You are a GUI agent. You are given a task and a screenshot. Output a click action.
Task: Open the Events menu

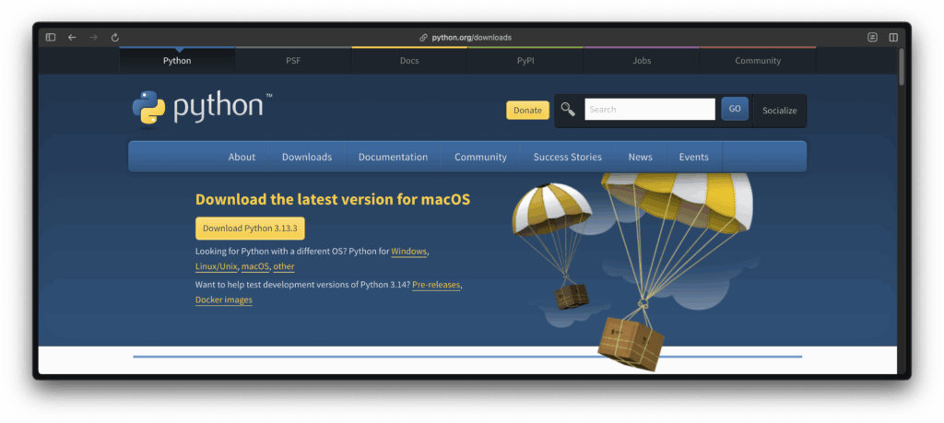[x=694, y=157]
